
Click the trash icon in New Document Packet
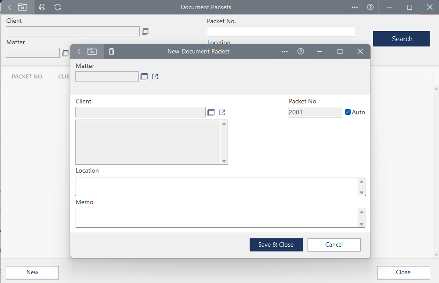point(112,52)
